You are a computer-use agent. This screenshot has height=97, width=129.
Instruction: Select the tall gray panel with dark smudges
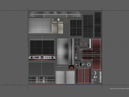(63, 51)
